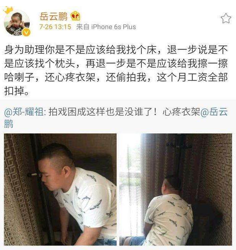
Task: Open the @岳云 mention in reposted text
Action: coord(214,112)
